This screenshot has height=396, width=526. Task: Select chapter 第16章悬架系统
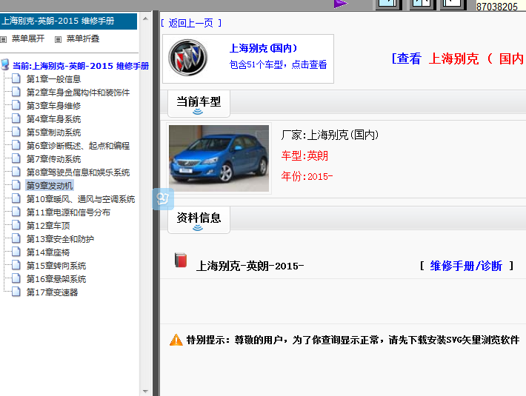56,279
